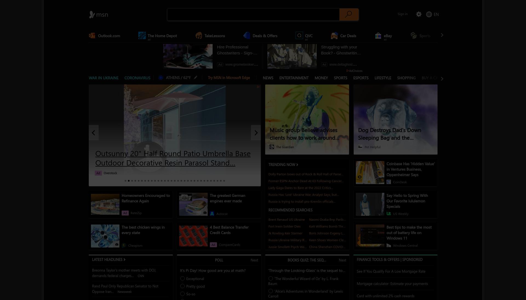Open 4 Best Balance Transfer Credit Cards
Screen dimensions: 526x300
(229, 230)
